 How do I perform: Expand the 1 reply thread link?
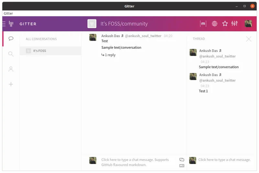(108, 55)
